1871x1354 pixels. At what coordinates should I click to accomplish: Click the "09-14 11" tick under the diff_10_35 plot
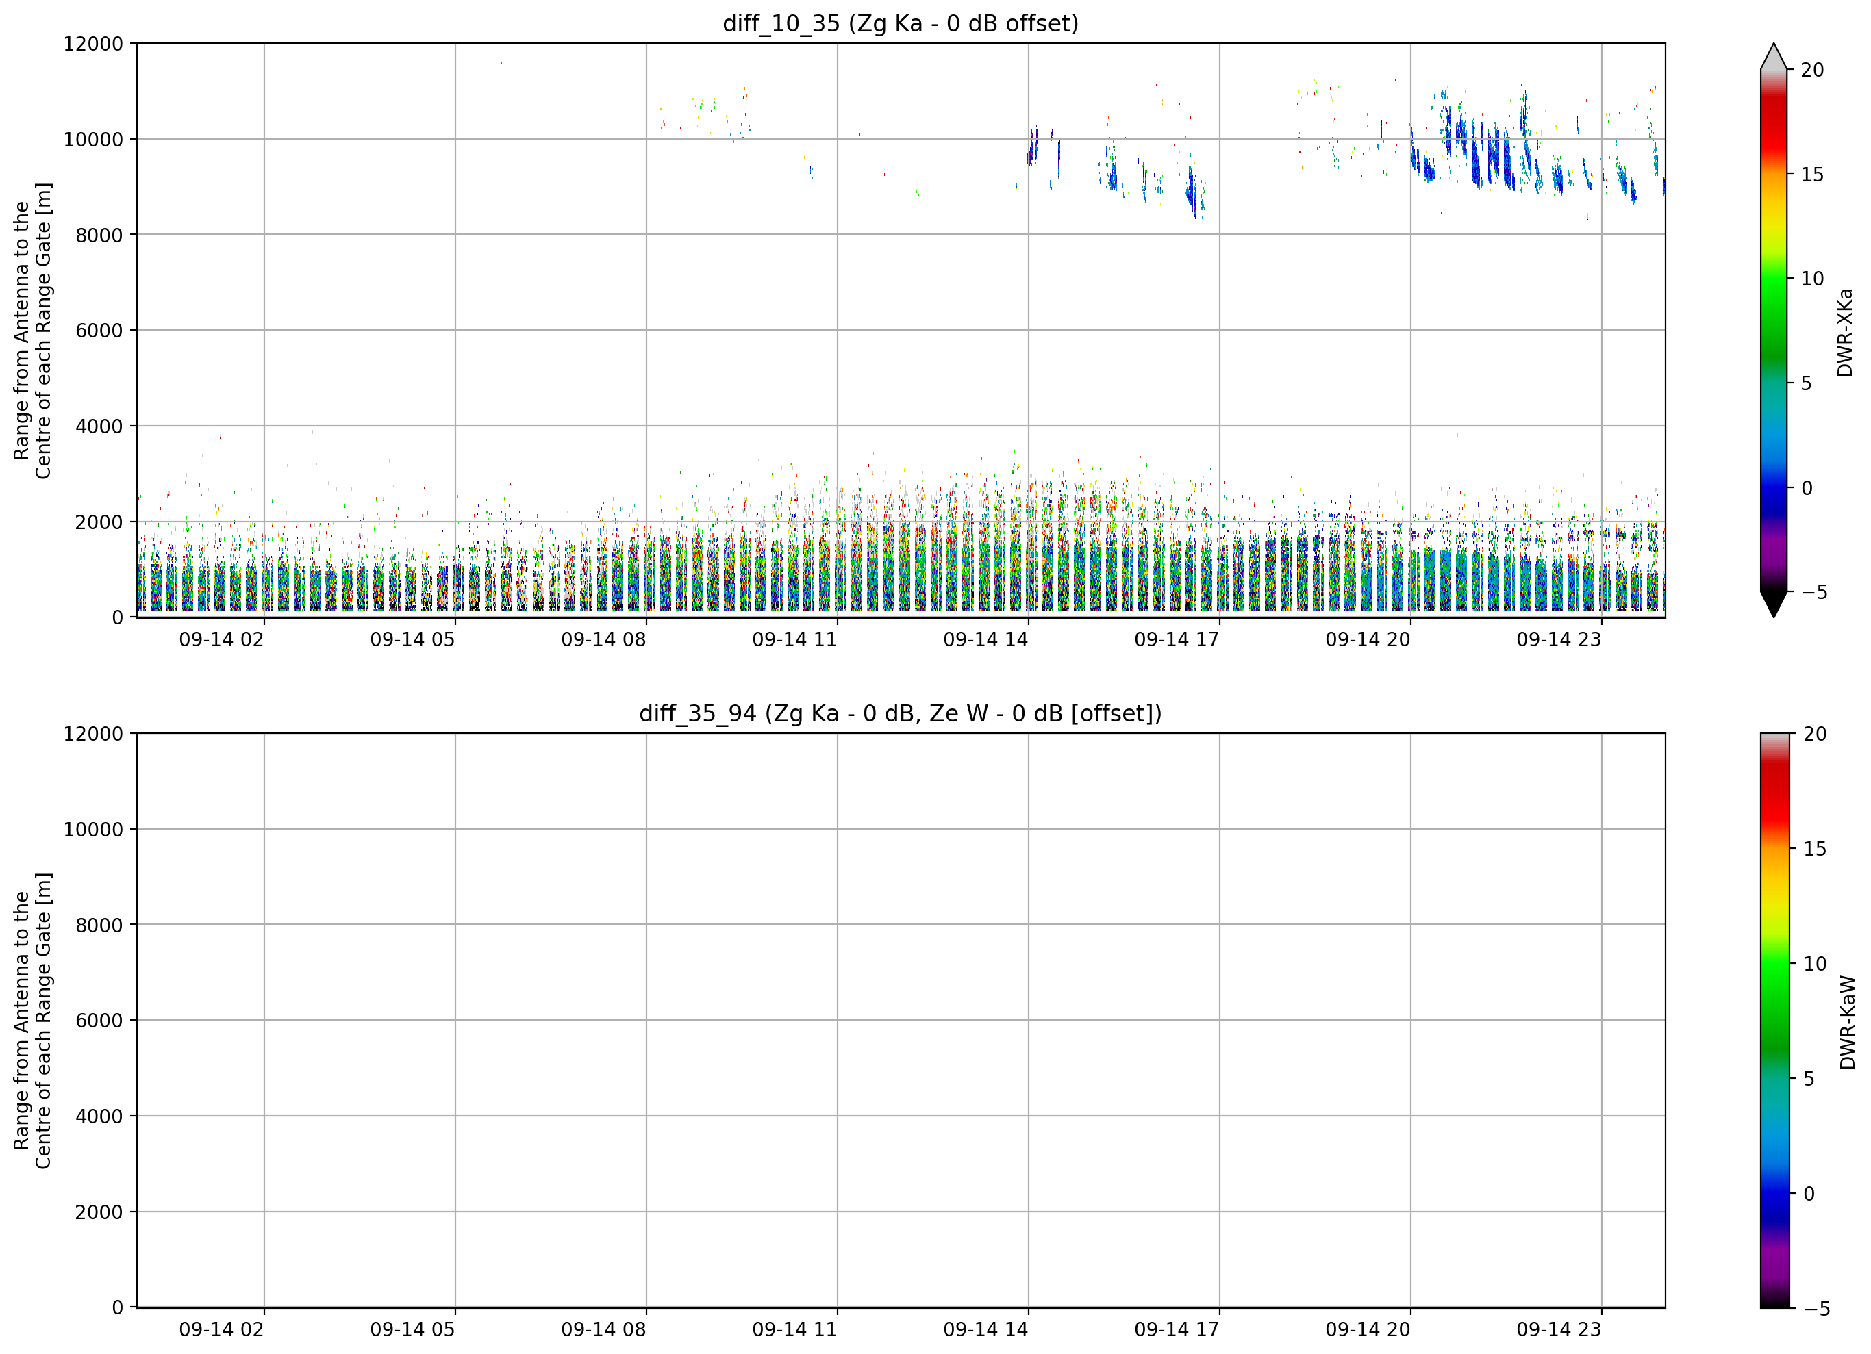(794, 639)
